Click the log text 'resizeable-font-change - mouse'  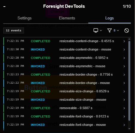coord(83,125)
